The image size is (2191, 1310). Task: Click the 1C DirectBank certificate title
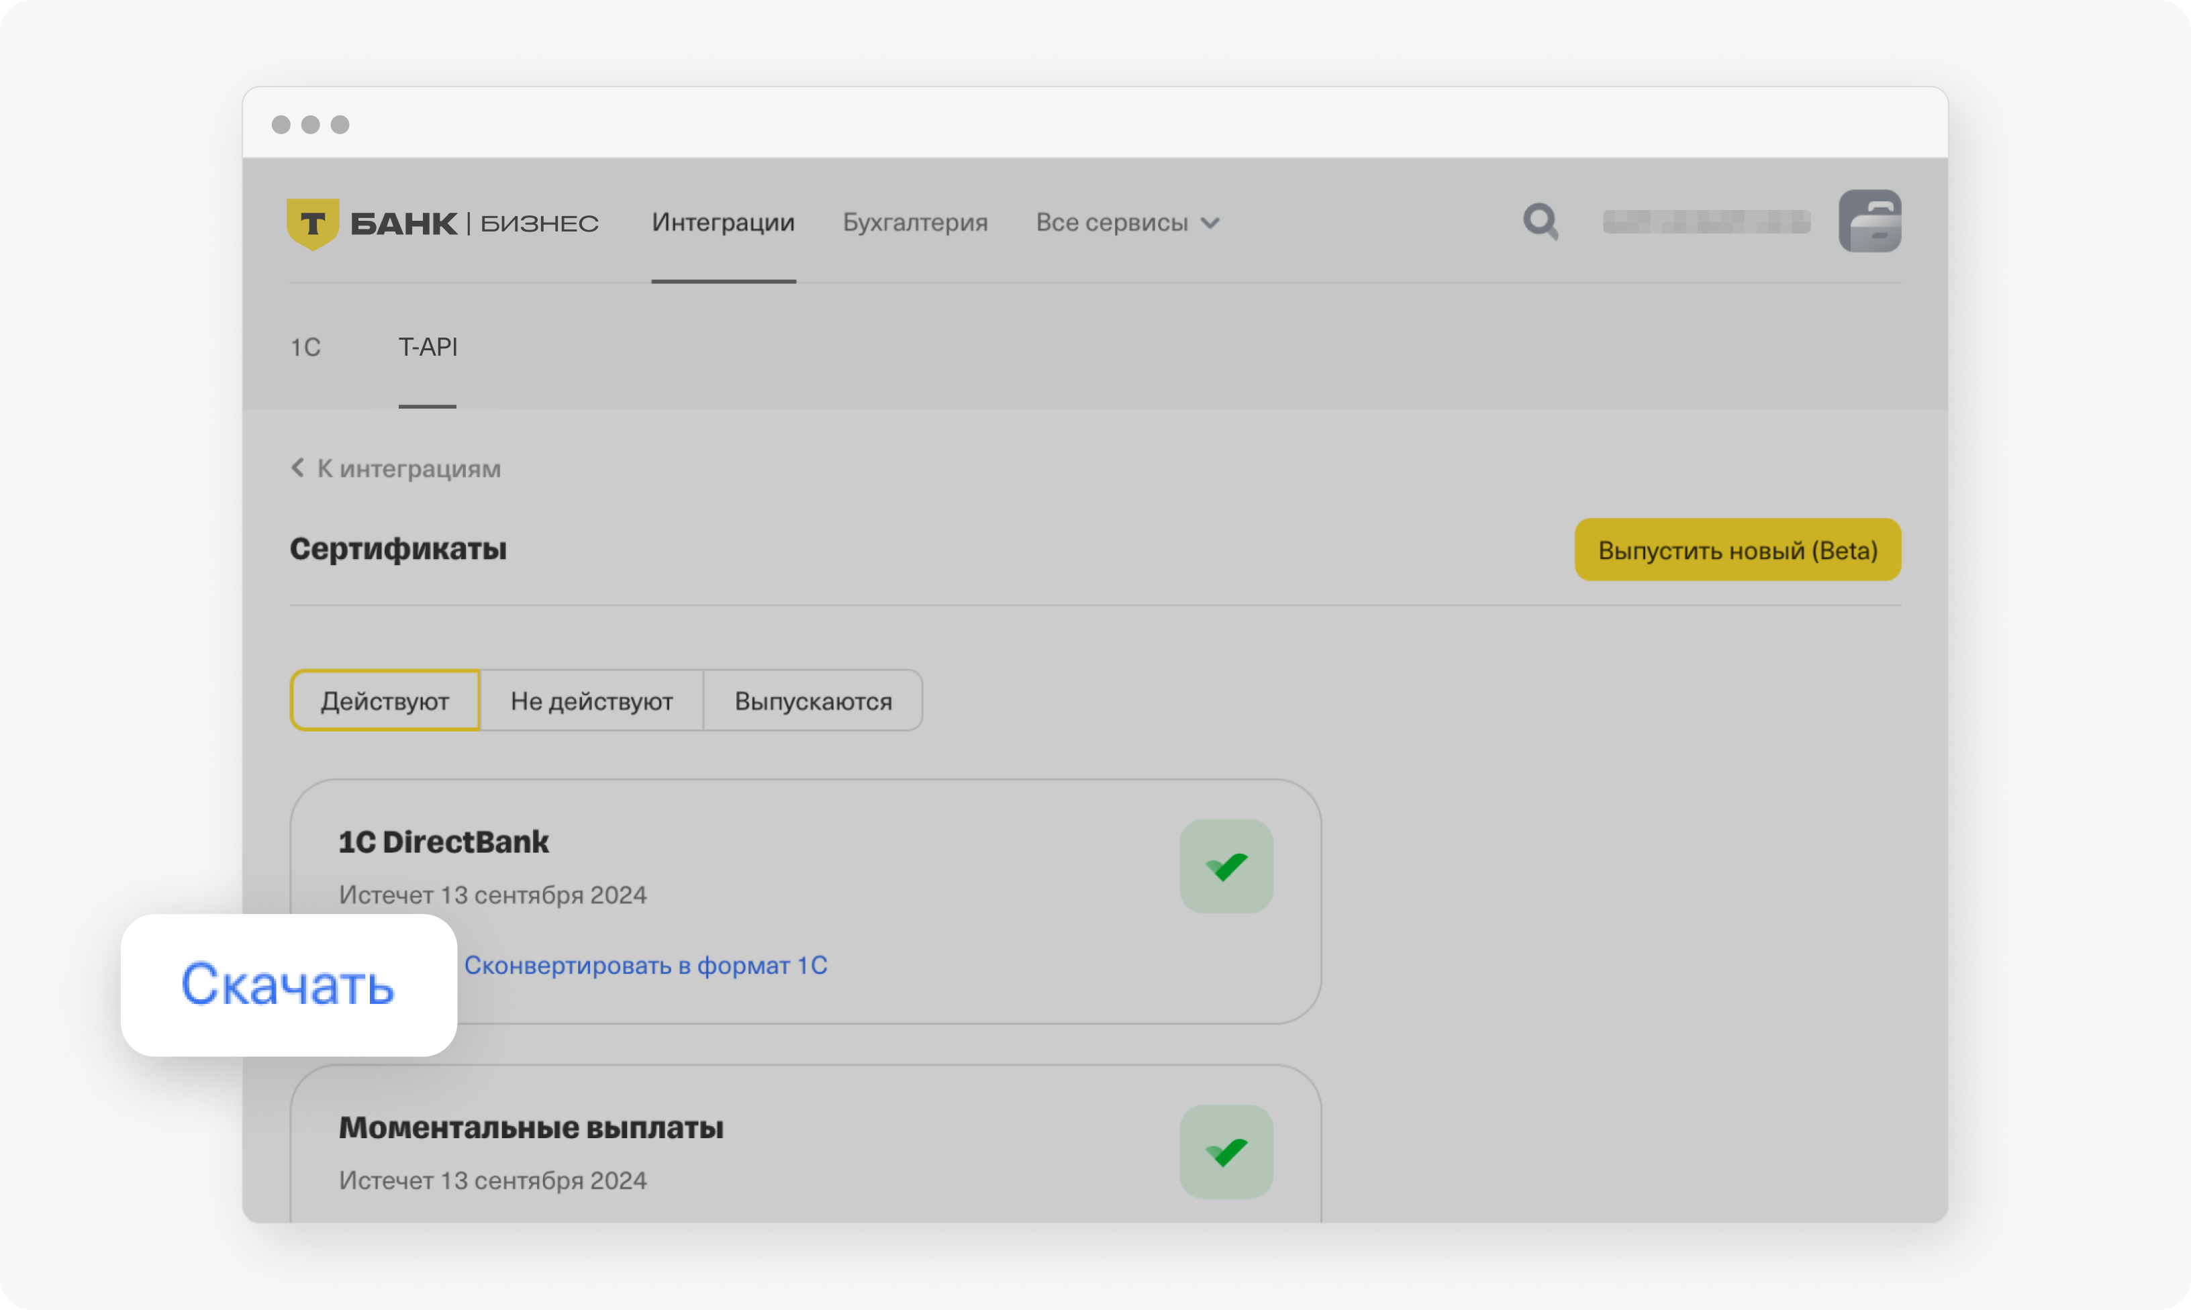443,842
